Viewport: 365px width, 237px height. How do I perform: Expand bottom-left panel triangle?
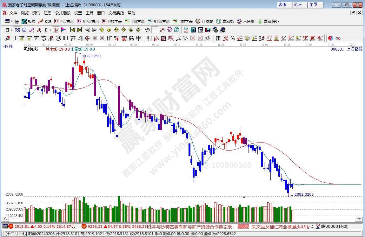(5, 219)
